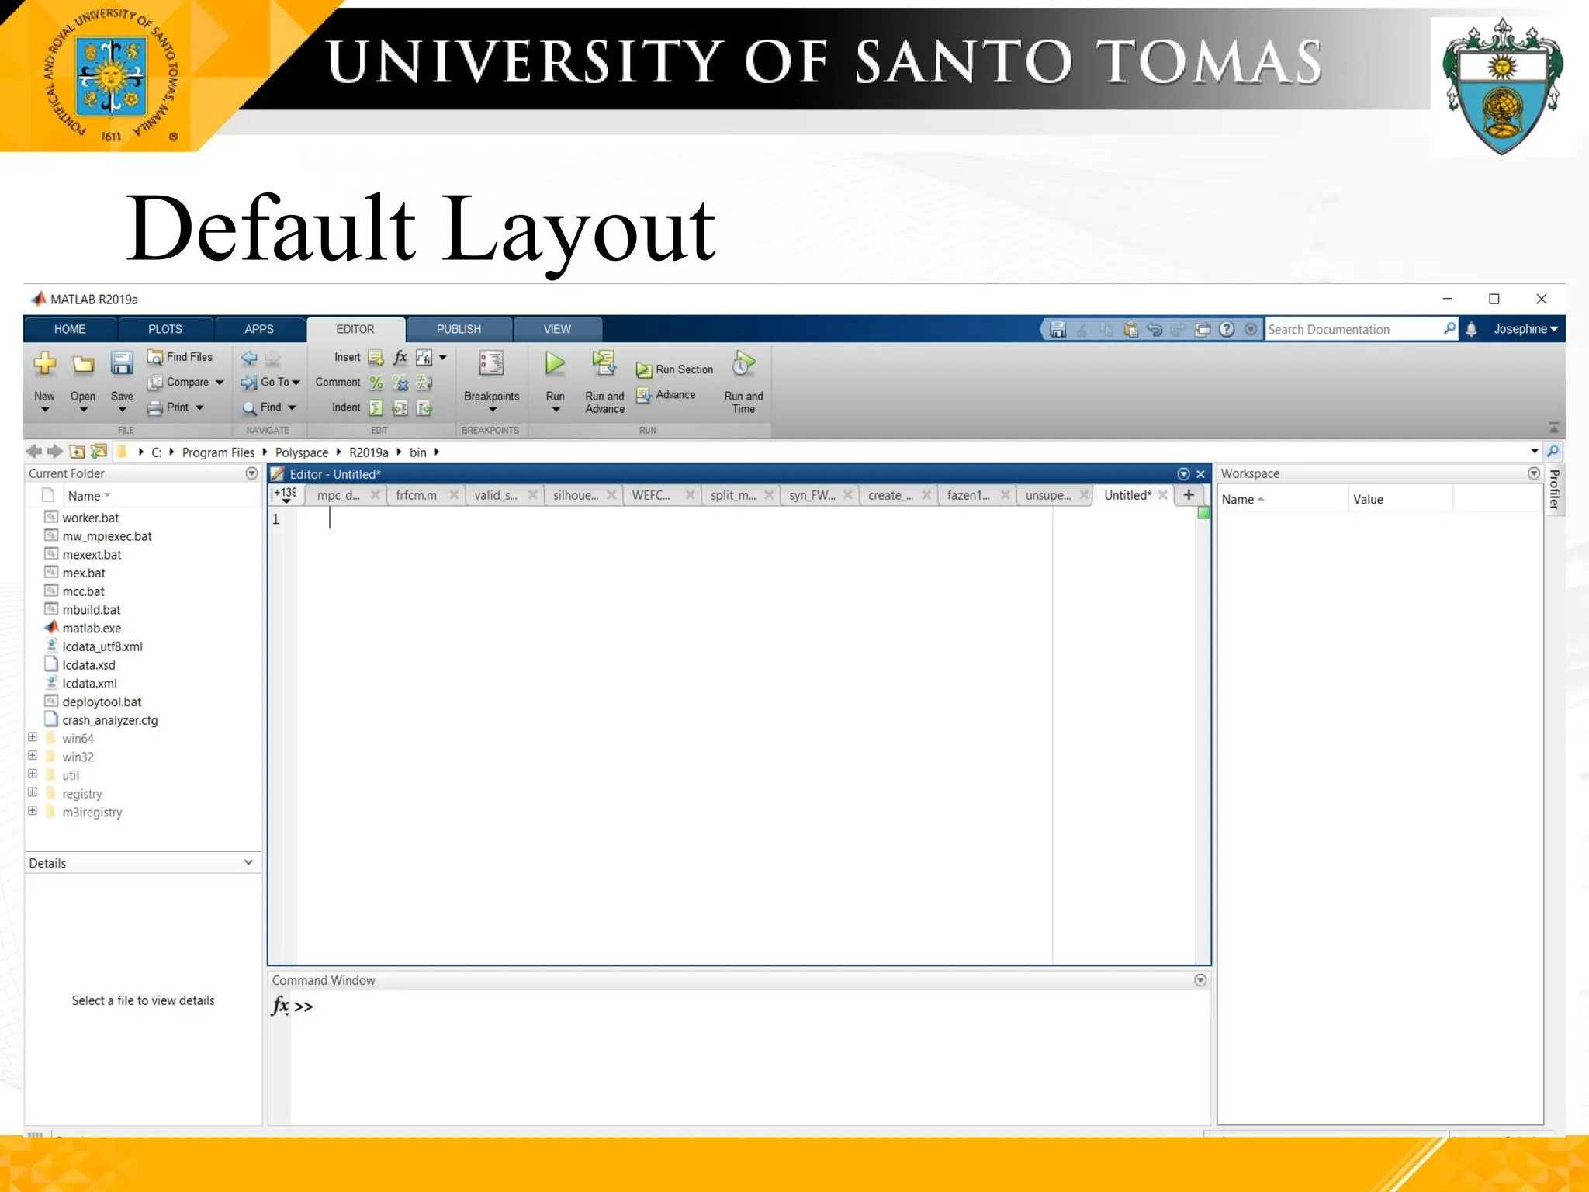Click the Comment percent icon
This screenshot has width=1589, height=1192.
pyautogui.click(x=376, y=383)
